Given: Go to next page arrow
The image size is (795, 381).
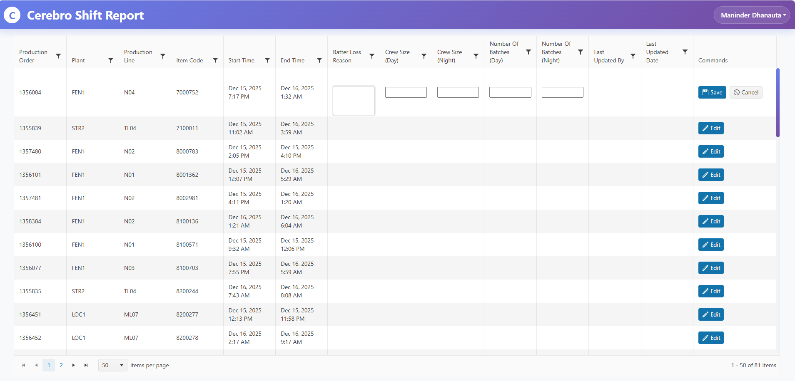Looking at the screenshot, I should pos(74,365).
